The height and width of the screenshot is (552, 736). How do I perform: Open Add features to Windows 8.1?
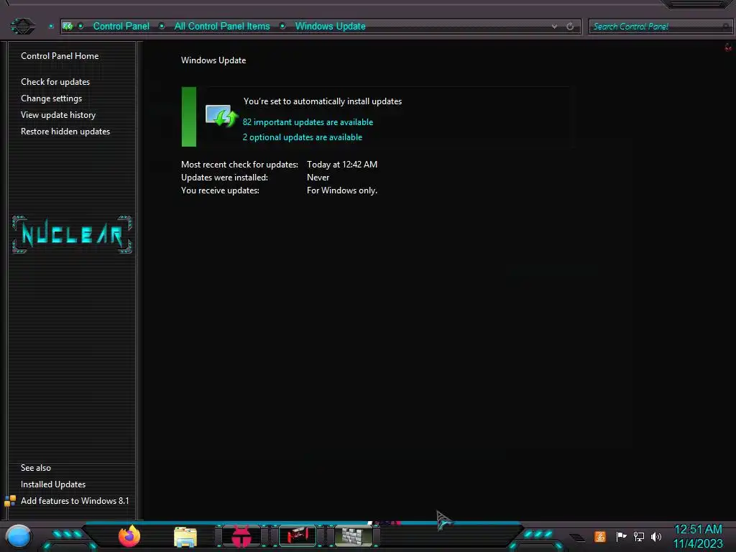pyautogui.click(x=75, y=501)
